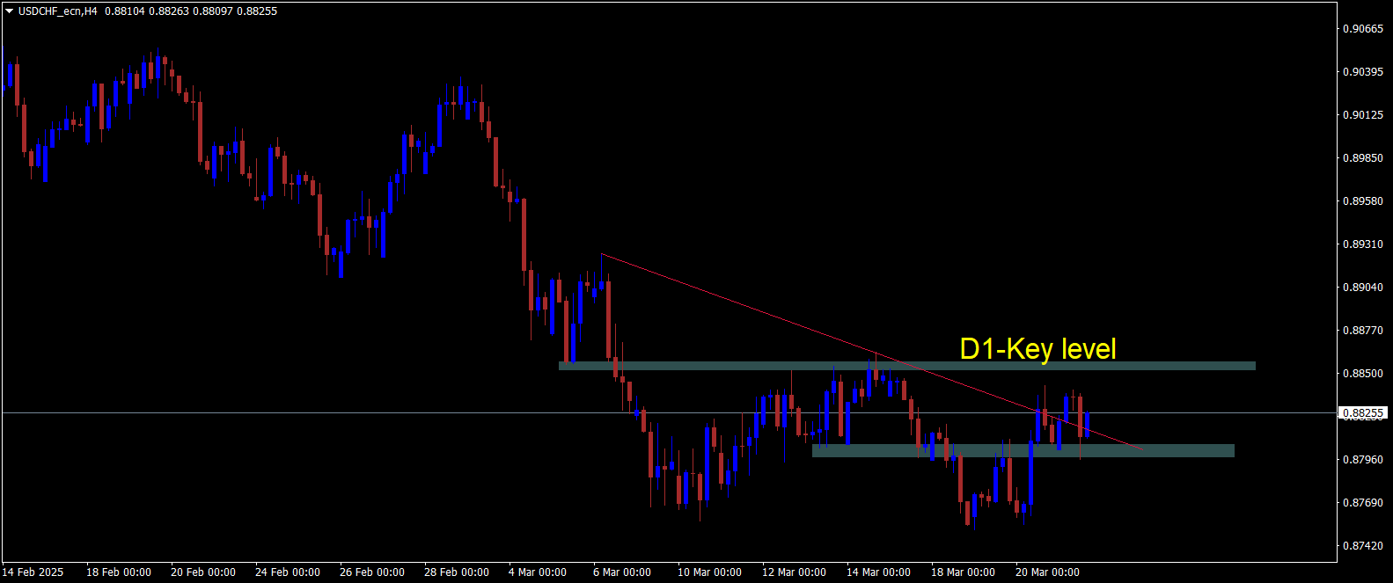
Task: Click the 10 Mar 00:00 time axis label
Action: [709, 572]
